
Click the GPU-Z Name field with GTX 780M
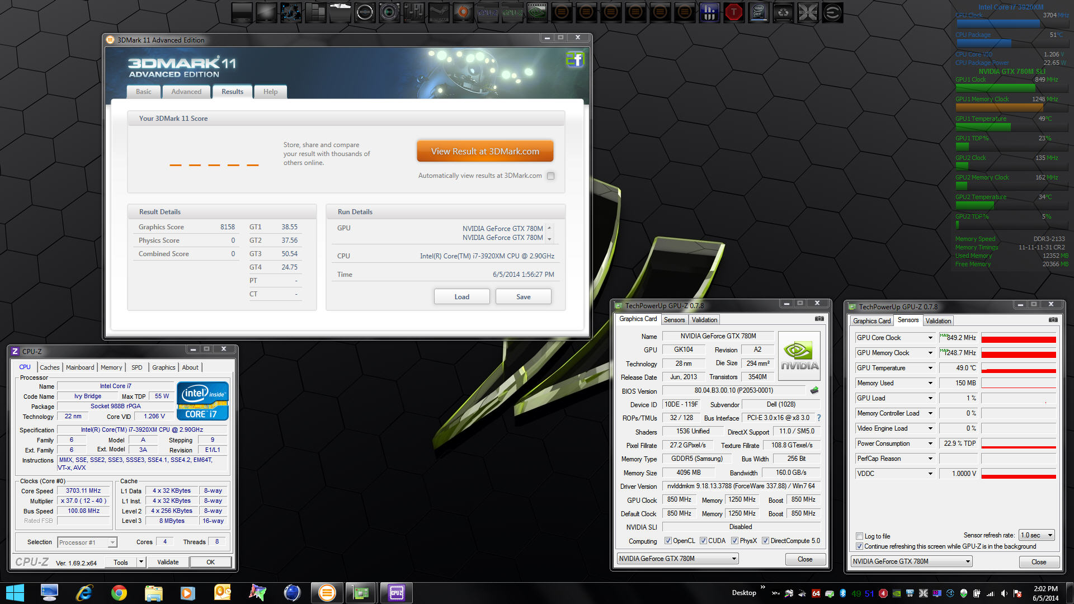(x=718, y=336)
